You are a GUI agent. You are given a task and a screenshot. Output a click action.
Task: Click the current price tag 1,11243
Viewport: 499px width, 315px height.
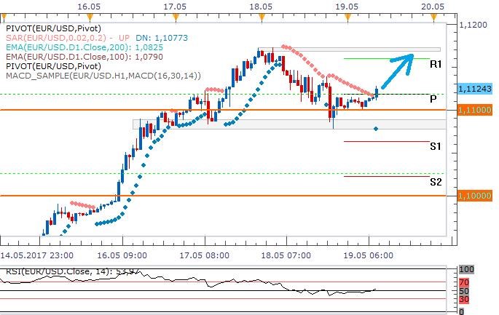click(x=475, y=89)
